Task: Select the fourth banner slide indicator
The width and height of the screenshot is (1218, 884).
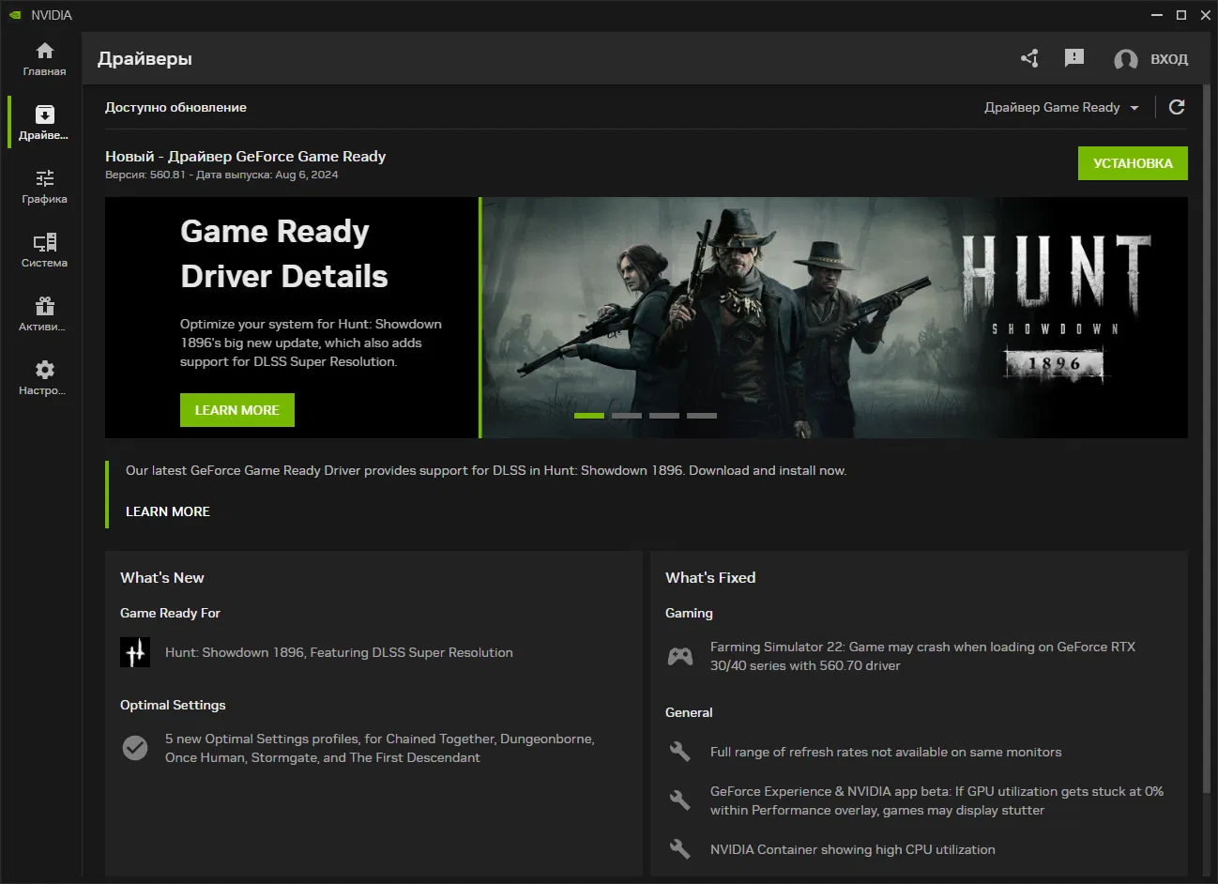Action: (x=702, y=415)
